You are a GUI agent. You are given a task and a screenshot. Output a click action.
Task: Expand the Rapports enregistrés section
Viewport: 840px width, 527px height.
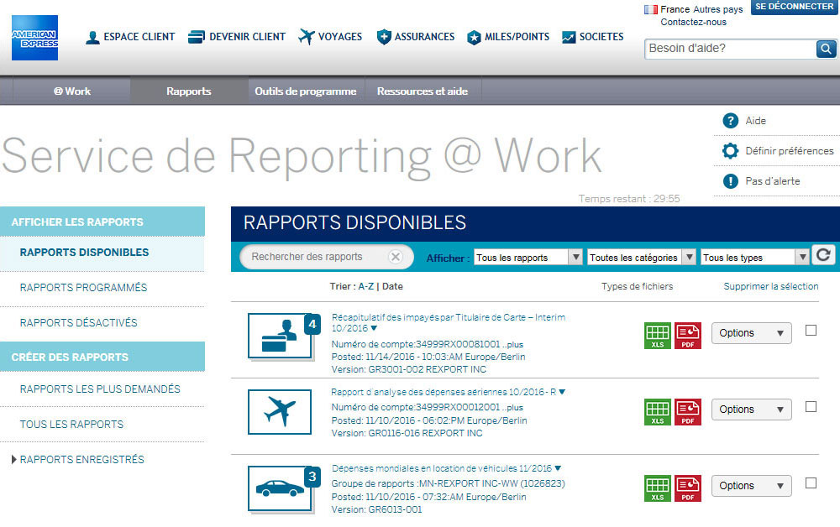click(x=14, y=460)
